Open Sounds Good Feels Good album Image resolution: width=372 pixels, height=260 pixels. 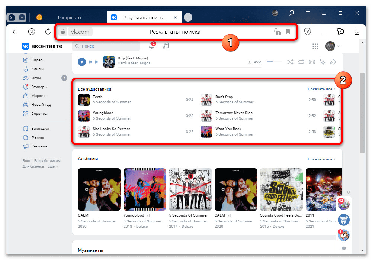pos(281,189)
